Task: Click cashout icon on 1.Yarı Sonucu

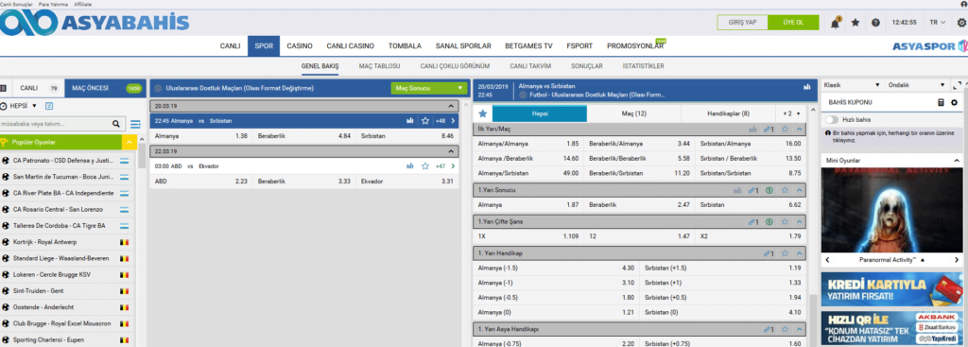Action: [x=769, y=190]
